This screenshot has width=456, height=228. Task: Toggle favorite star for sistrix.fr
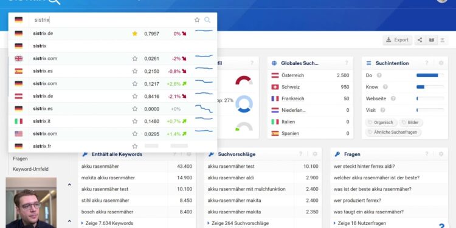(134, 147)
